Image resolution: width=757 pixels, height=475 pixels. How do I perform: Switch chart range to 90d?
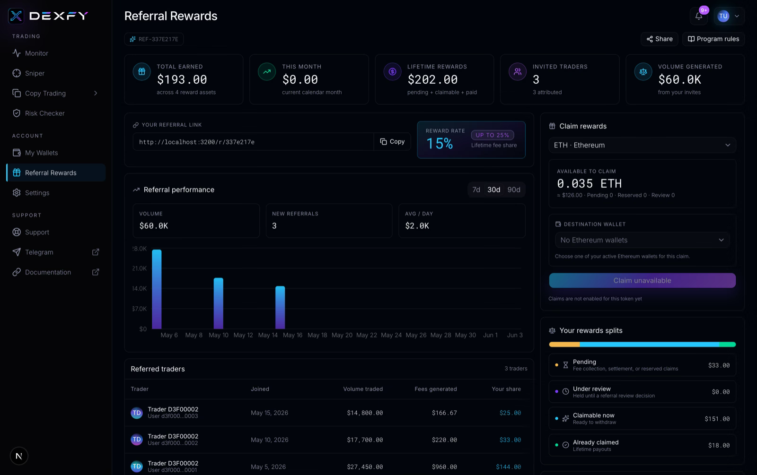point(514,190)
